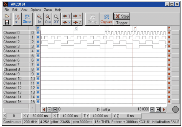The height and width of the screenshot is (127, 182).
Task: Step DataBar right with red arrow
Action: point(164,109)
